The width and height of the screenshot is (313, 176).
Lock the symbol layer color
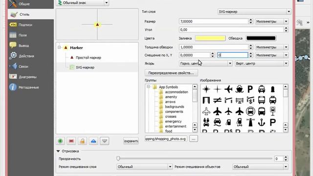click(82, 141)
